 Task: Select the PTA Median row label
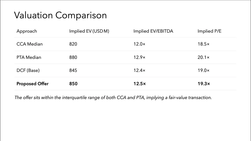pyautogui.click(x=29, y=57)
